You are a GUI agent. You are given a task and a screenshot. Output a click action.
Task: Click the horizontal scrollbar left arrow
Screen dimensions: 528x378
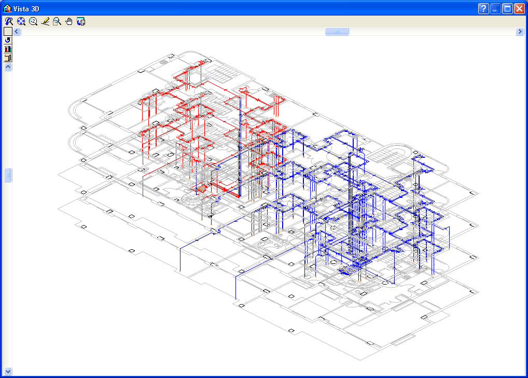17,32
